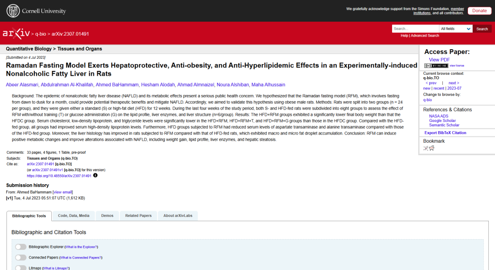Click the Creative Commons BY-NC-ND license badge

(436, 66)
